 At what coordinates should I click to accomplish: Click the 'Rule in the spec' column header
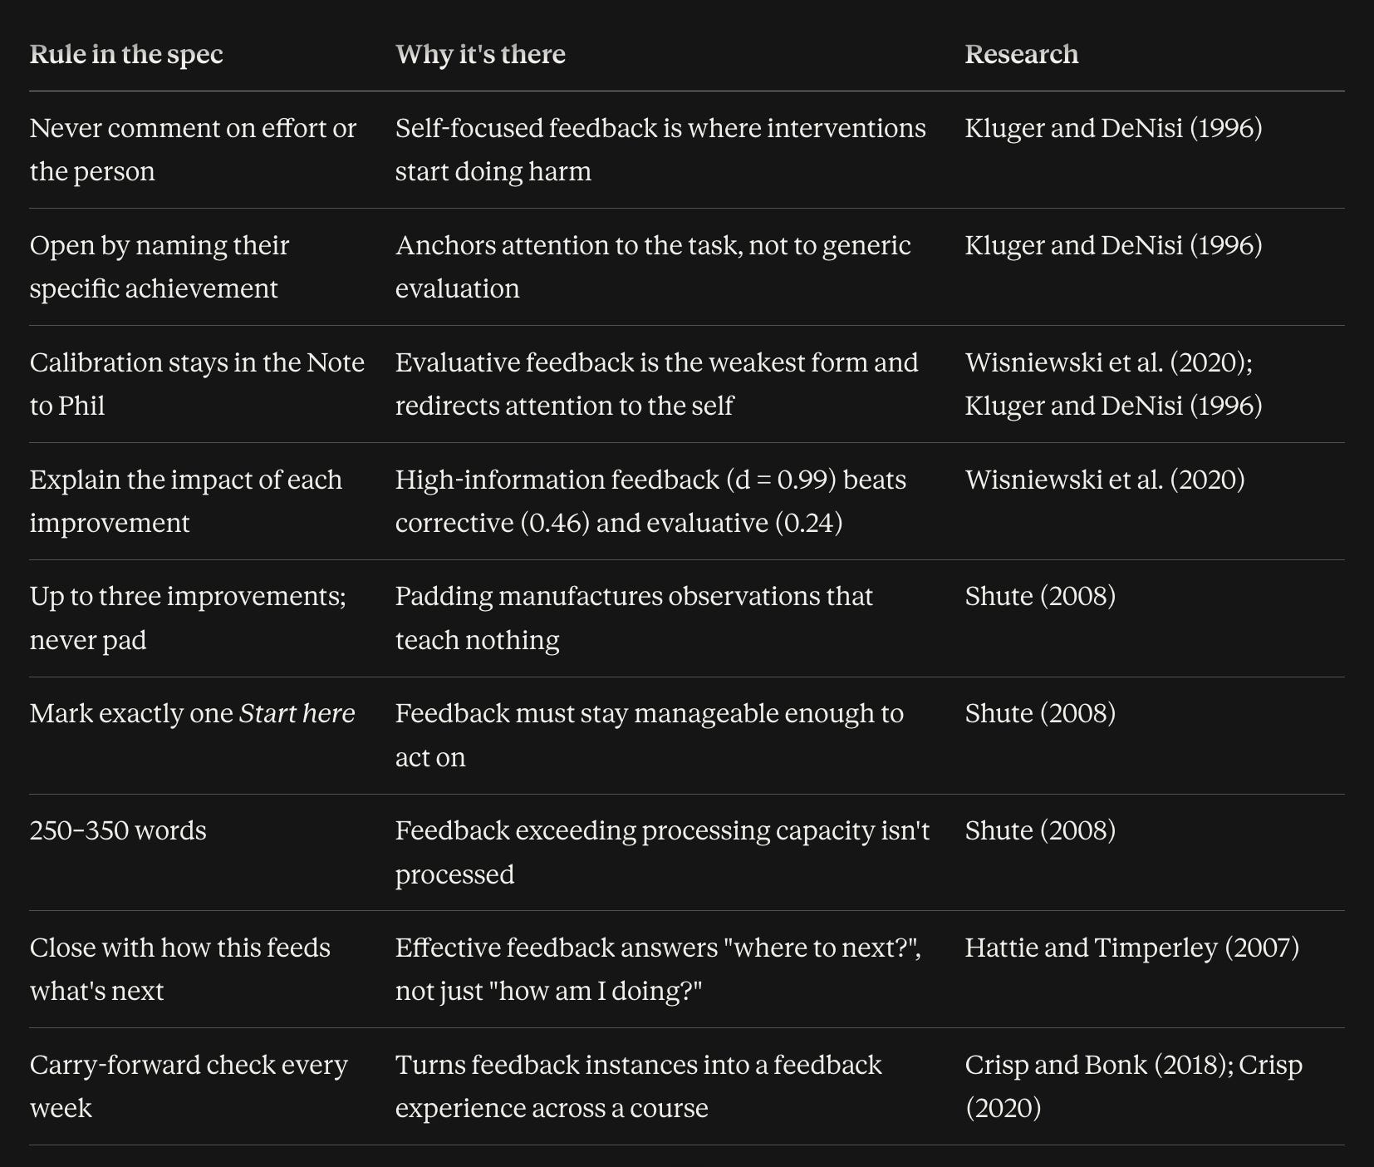pos(126,54)
